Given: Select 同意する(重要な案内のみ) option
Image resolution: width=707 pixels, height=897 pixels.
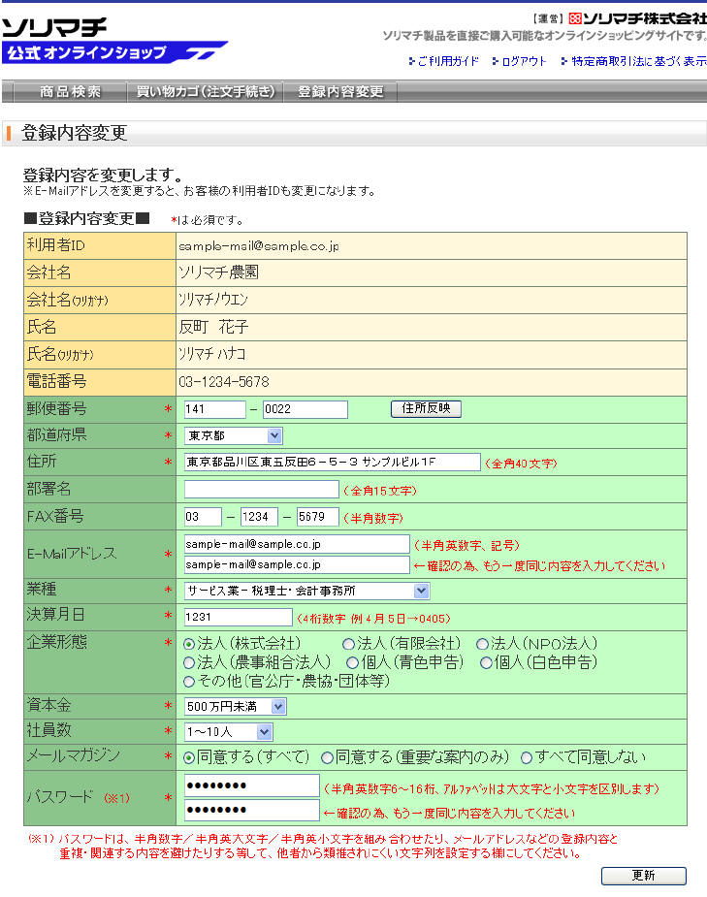Looking at the screenshot, I should click(x=327, y=758).
